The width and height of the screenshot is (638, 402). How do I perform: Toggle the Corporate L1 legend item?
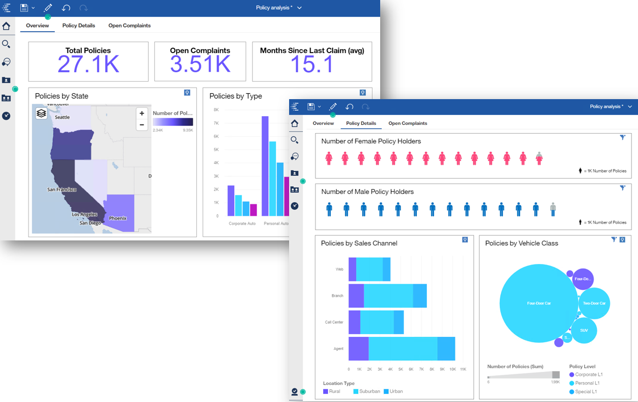coord(586,375)
